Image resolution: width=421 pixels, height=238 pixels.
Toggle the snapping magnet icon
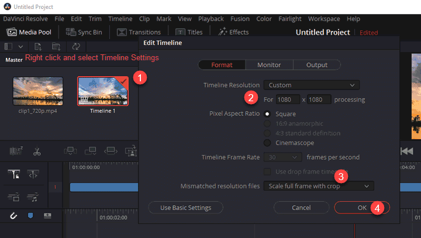click(x=13, y=216)
